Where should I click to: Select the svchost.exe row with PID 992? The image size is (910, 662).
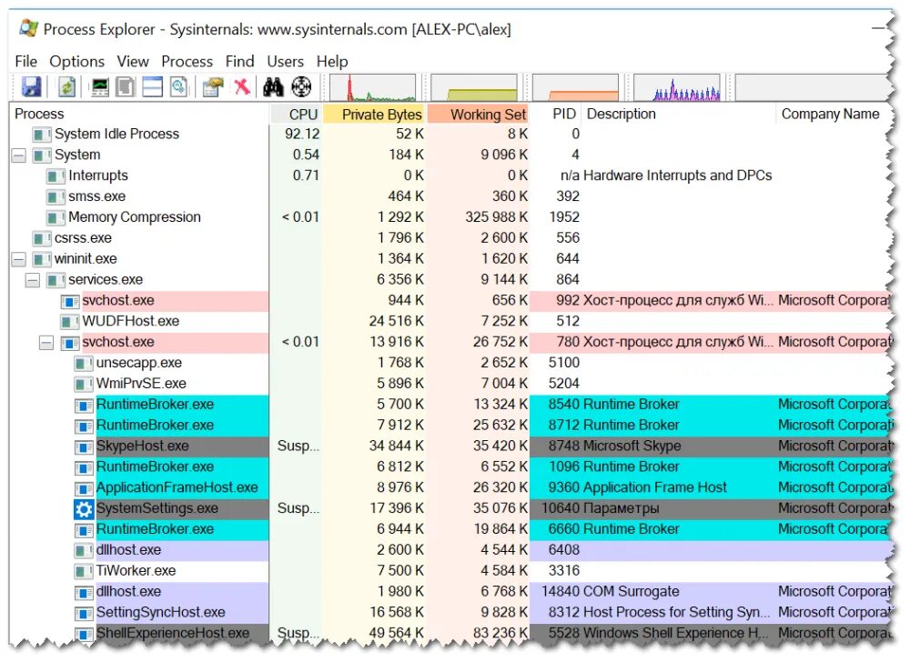[x=450, y=301]
